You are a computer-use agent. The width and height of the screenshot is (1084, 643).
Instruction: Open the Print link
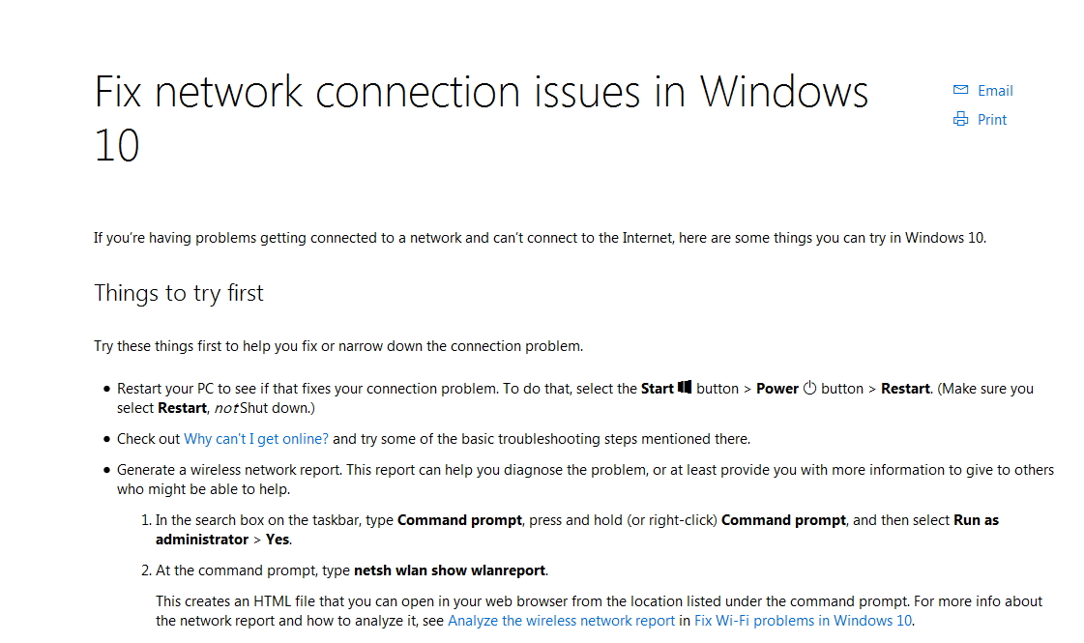click(991, 120)
